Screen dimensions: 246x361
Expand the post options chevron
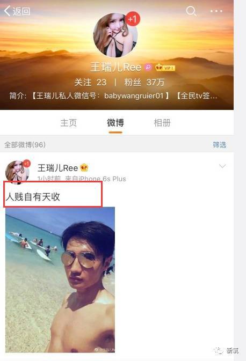(x=222, y=166)
